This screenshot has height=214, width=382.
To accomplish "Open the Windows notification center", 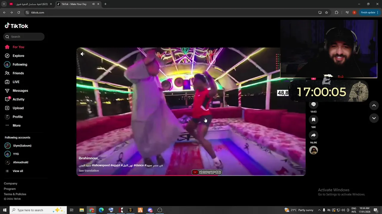I will [376, 210].
